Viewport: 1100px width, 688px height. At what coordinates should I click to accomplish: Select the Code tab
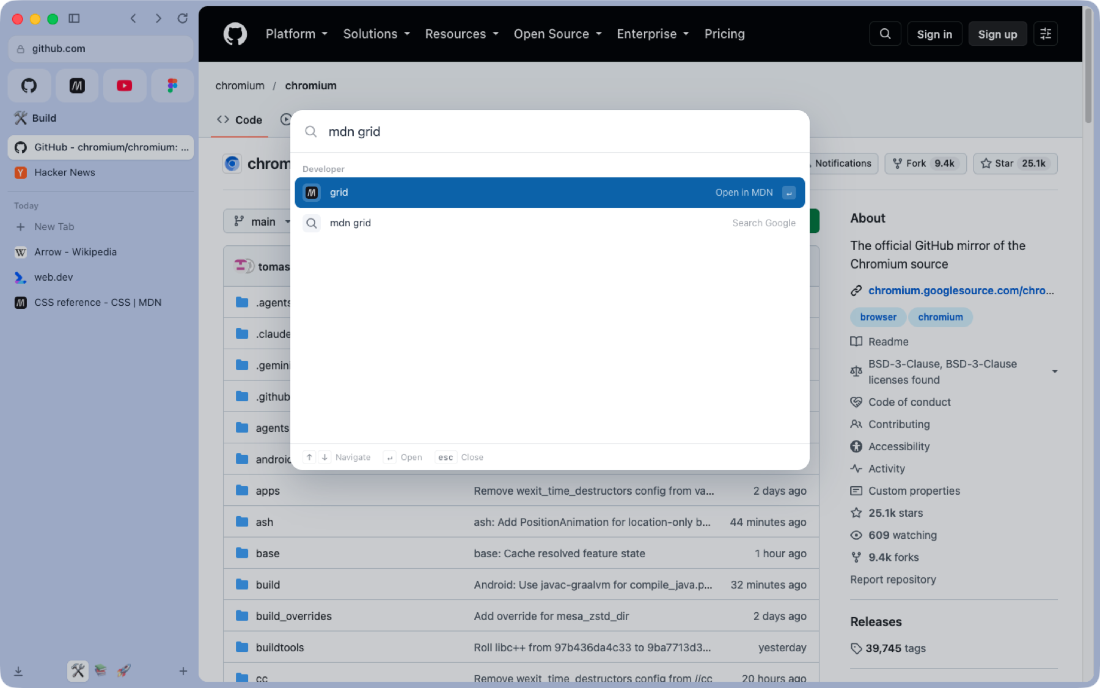click(240, 120)
